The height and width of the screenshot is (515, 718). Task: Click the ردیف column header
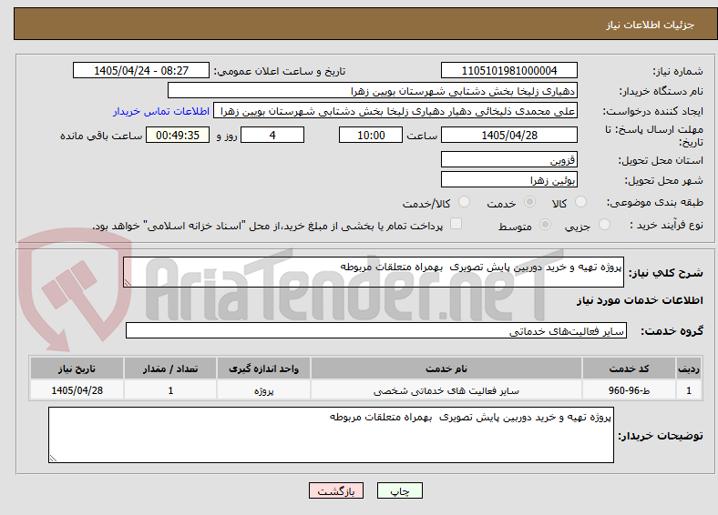(x=689, y=369)
